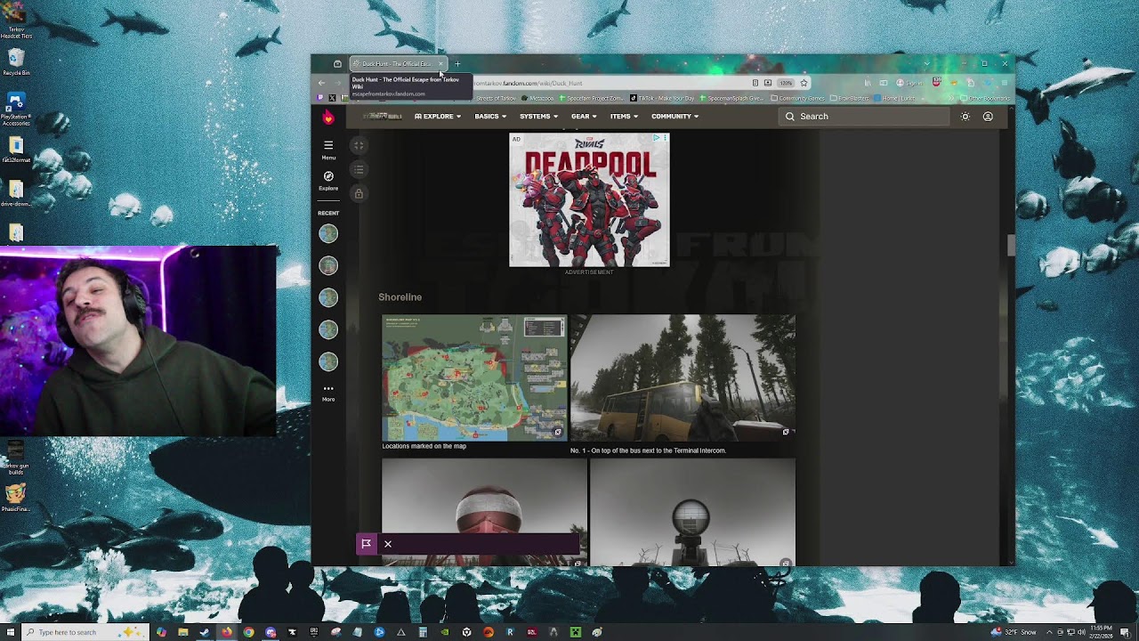Close the Duck Hunt browser tab
Image resolution: width=1139 pixels, height=641 pixels.
click(x=441, y=63)
